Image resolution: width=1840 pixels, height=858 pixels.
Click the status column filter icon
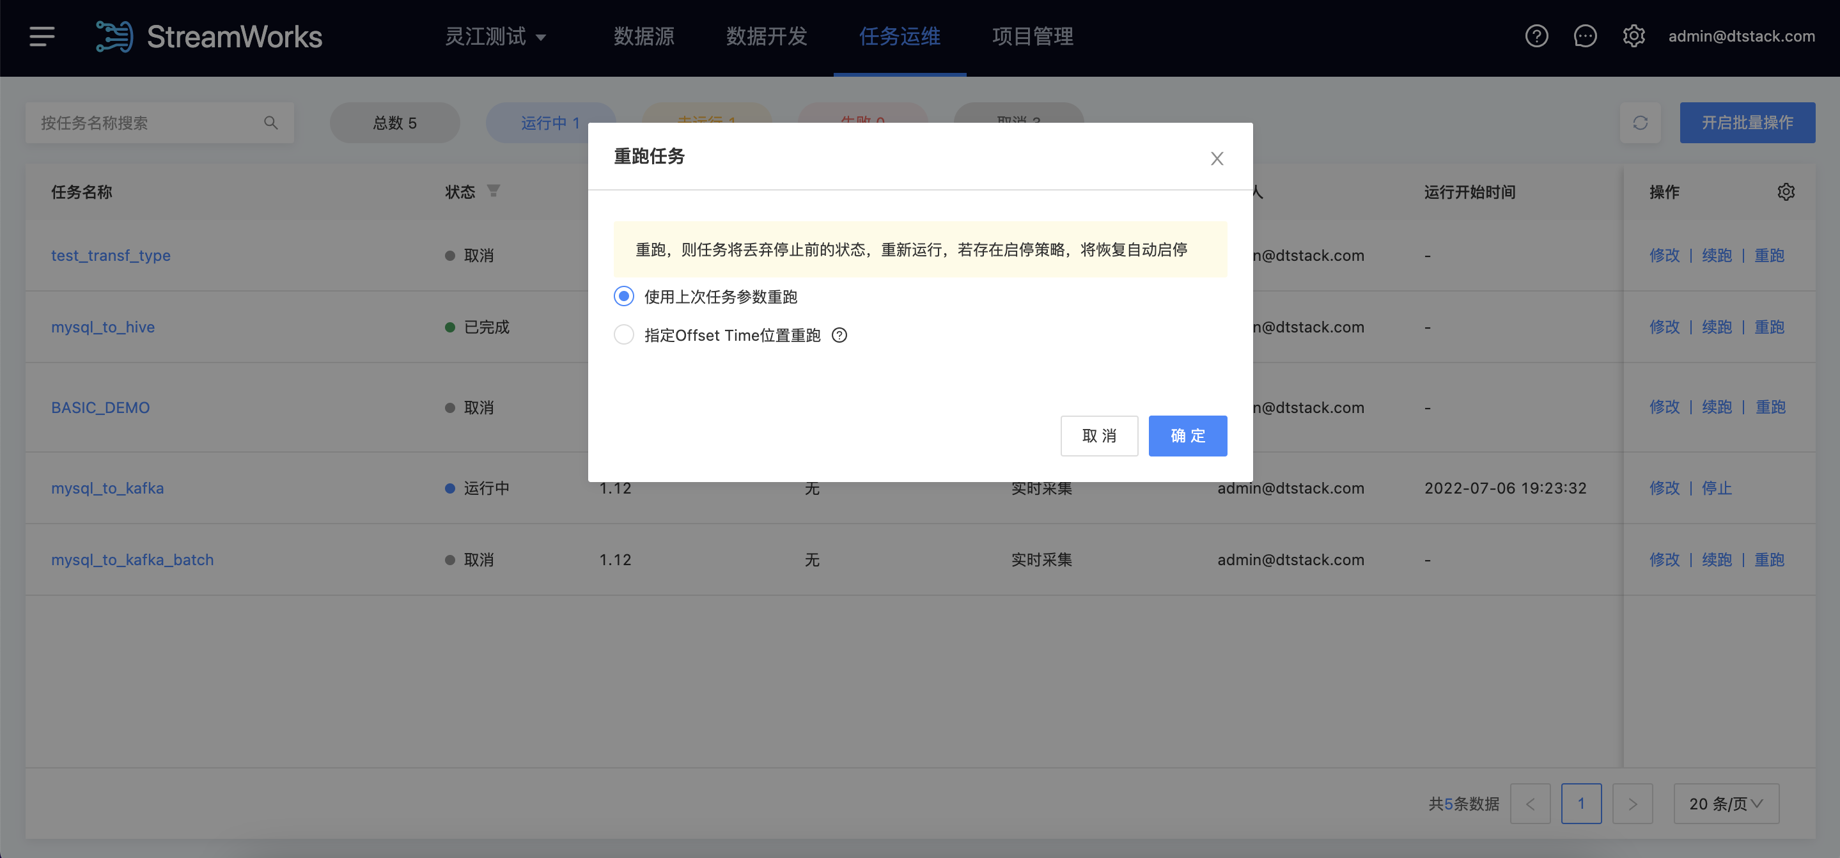tap(493, 191)
